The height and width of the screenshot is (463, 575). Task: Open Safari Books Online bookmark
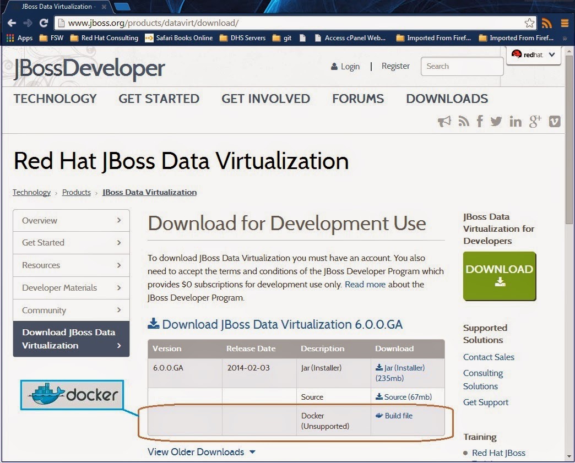click(x=179, y=38)
